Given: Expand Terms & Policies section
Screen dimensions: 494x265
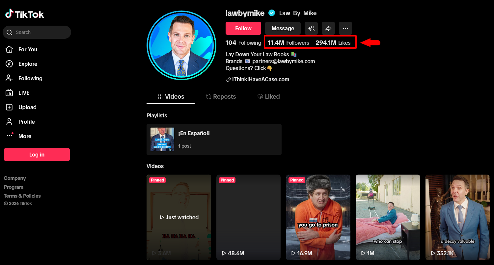Looking at the screenshot, I should pyautogui.click(x=22, y=196).
